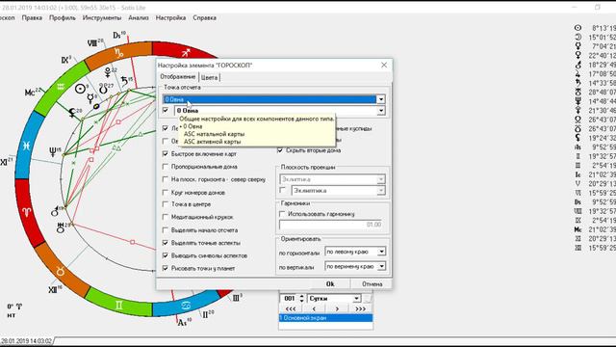The image size is (616, 347).
Task: Click the Mc symbol in the positions list
Action: (577, 229)
